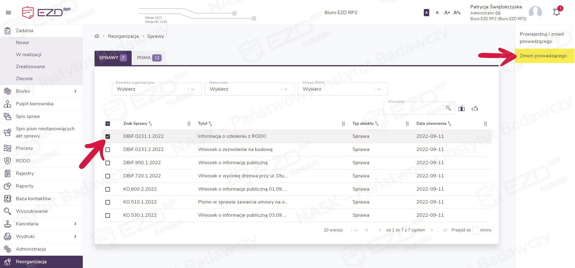The image size is (575, 268).
Task: Open the Wykaz JRWA dropdown
Action: (x=343, y=89)
